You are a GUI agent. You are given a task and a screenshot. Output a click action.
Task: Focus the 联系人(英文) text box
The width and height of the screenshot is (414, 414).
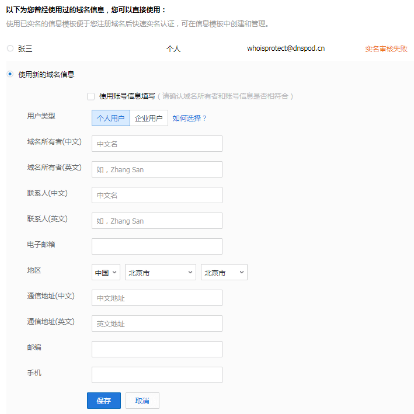pyautogui.click(x=156, y=221)
